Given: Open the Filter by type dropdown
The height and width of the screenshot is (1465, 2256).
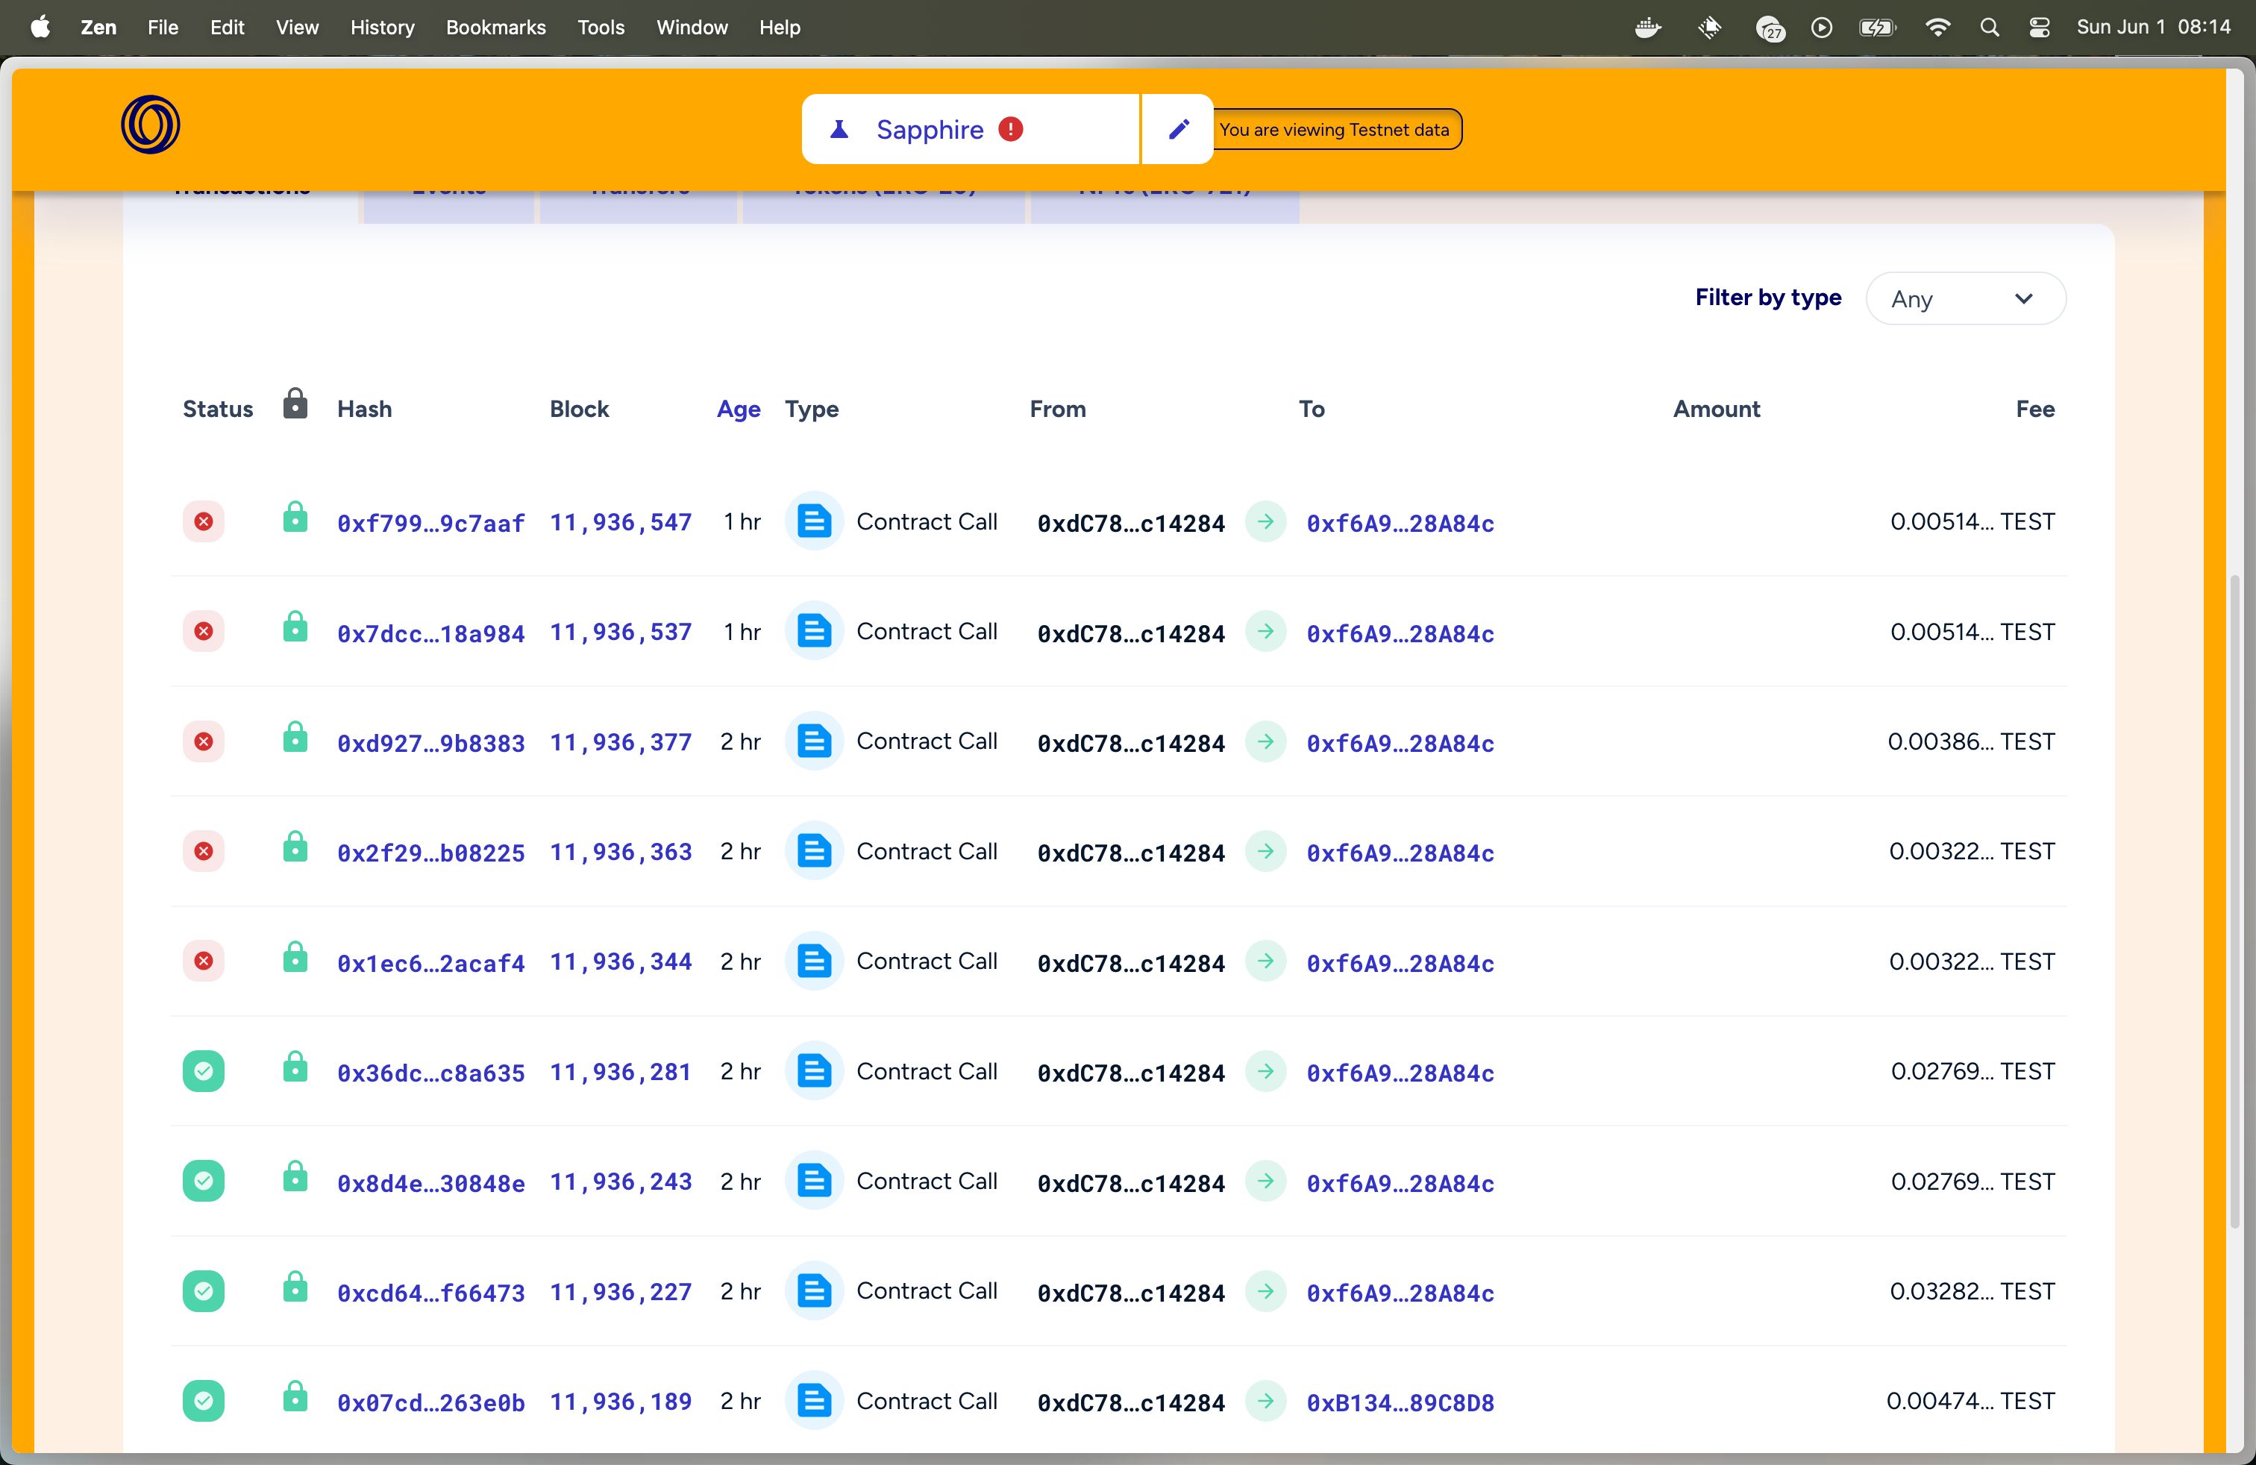Looking at the screenshot, I should [x=1965, y=298].
